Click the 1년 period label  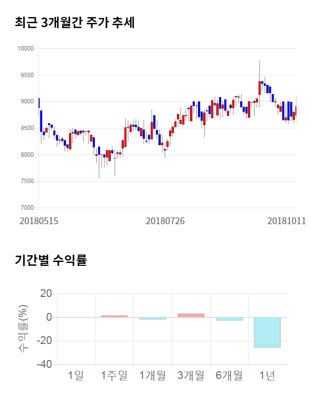click(x=267, y=375)
